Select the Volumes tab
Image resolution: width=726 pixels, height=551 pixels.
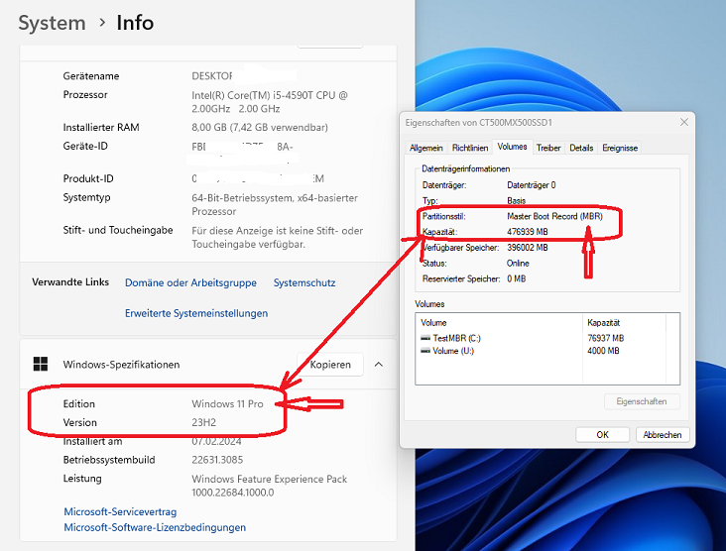(x=512, y=147)
